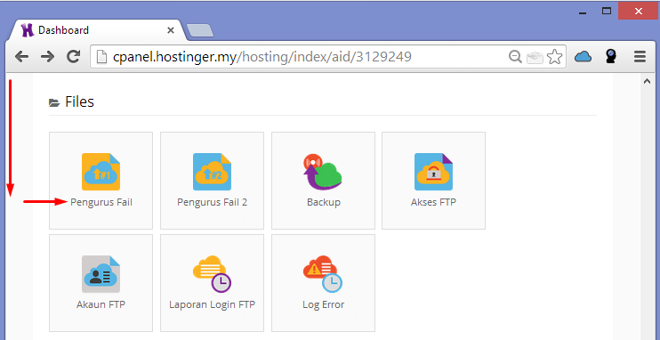Bookmark the page with the star icon
This screenshot has height=340, width=660.
coord(555,56)
